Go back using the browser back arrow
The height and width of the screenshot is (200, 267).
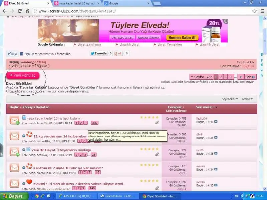click(5, 11)
